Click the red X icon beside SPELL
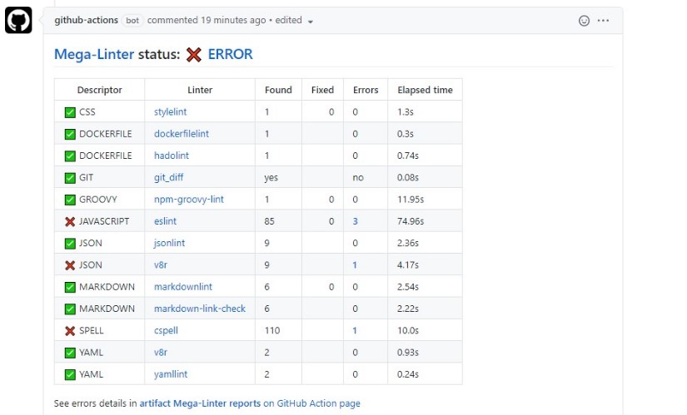The height and width of the screenshot is (415, 687). click(x=70, y=330)
